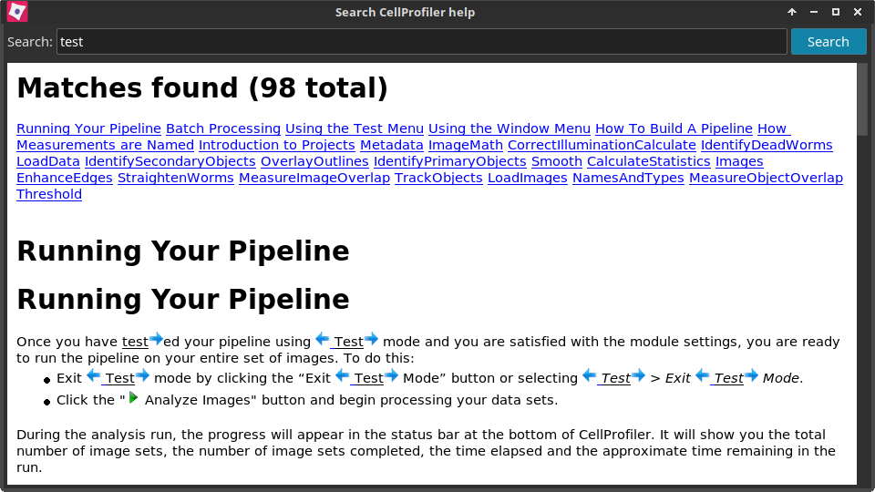Open the Running Your Pipeline link
Viewport: 875px width, 492px height.
tap(88, 128)
